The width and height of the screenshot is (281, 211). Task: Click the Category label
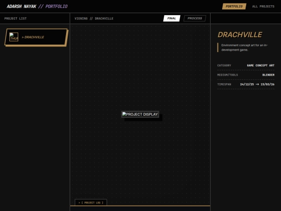coord(224,66)
